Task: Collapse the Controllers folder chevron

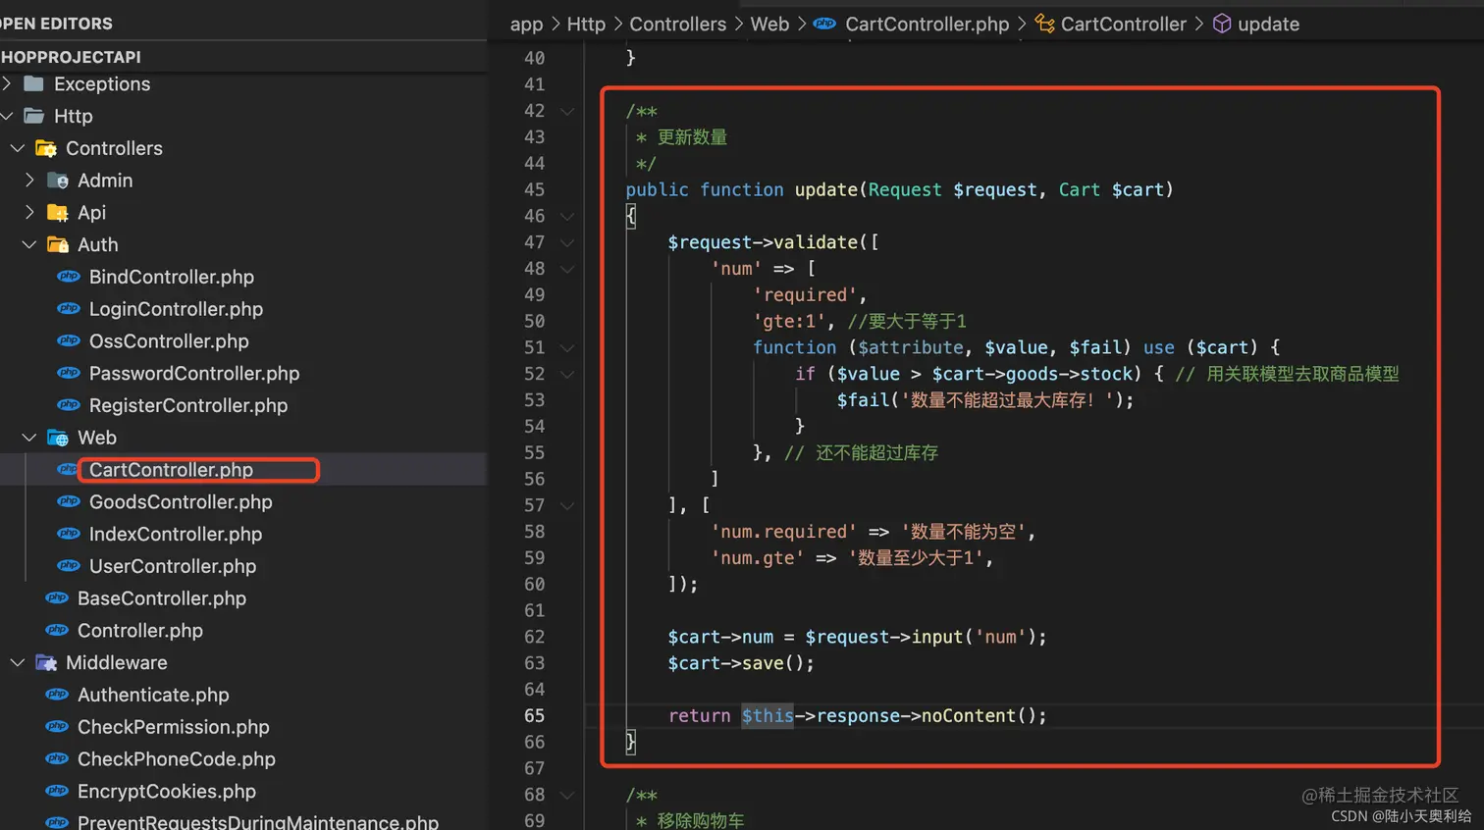Action: pyautogui.click(x=18, y=148)
